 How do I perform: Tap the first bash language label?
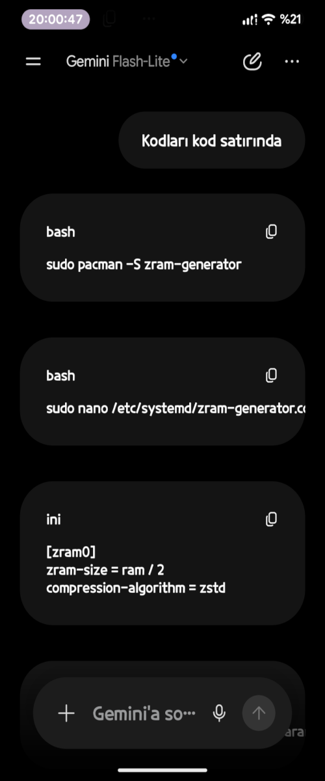[x=60, y=232]
